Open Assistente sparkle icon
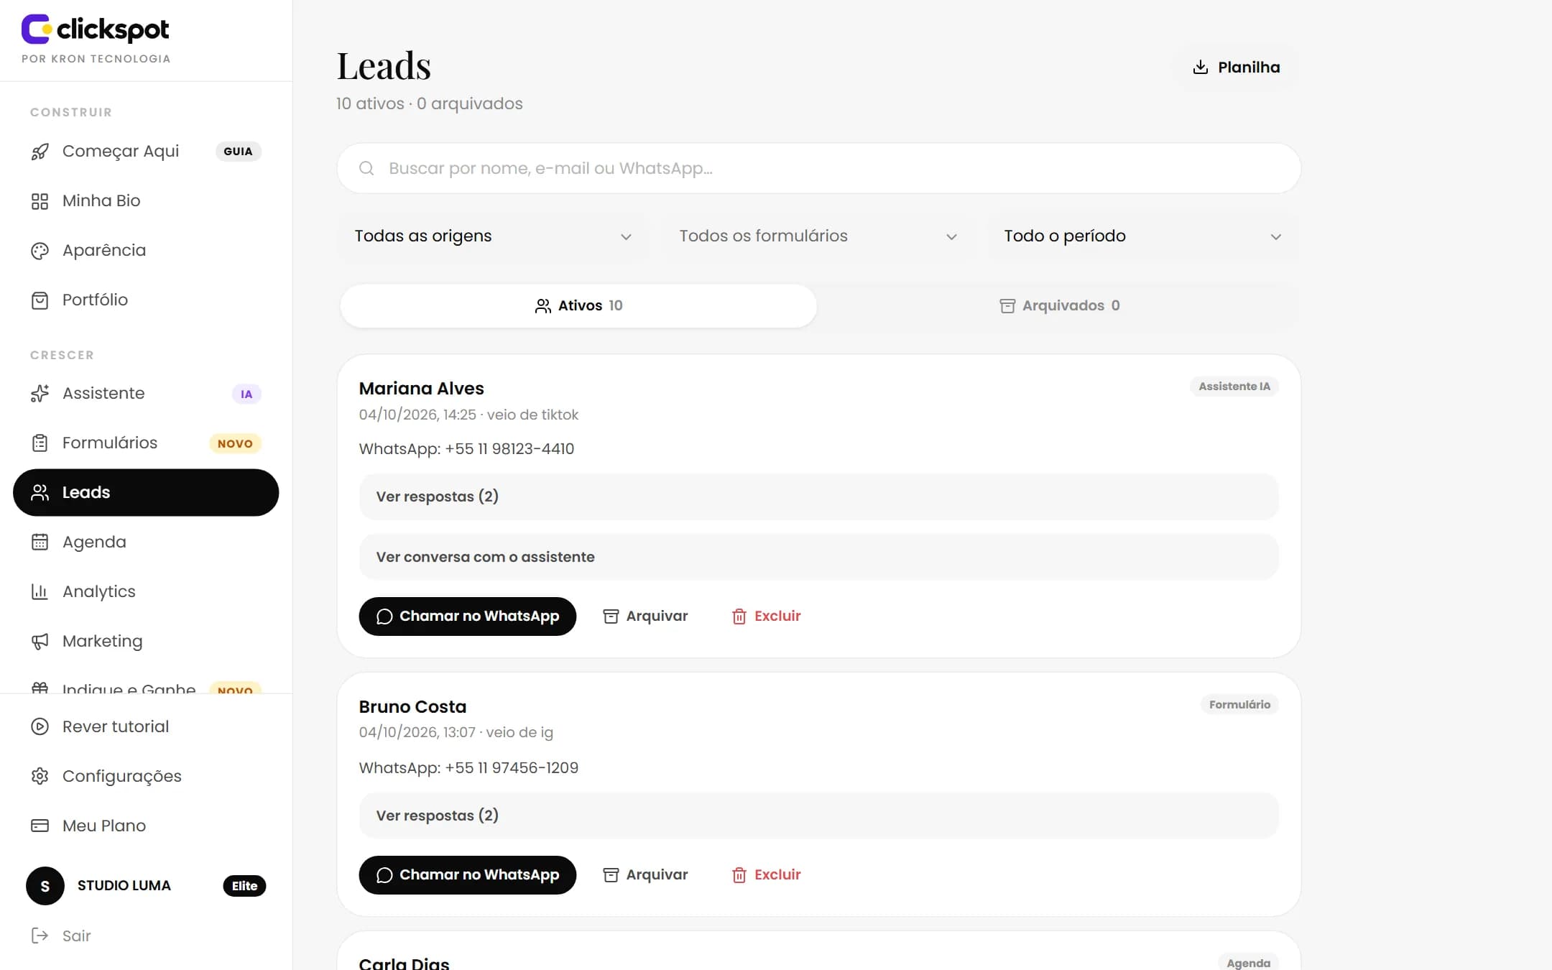 click(40, 394)
